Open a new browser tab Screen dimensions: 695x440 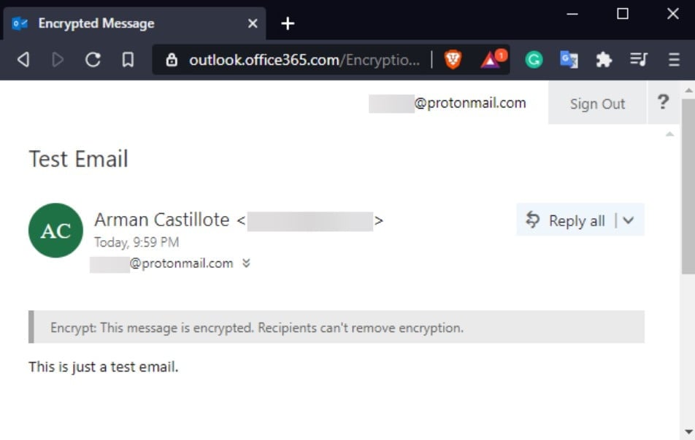tap(288, 23)
